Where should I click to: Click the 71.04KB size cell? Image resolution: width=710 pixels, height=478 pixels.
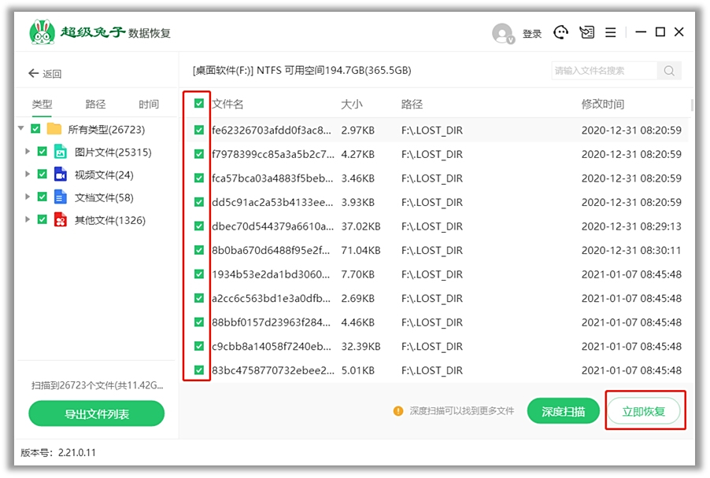361,250
